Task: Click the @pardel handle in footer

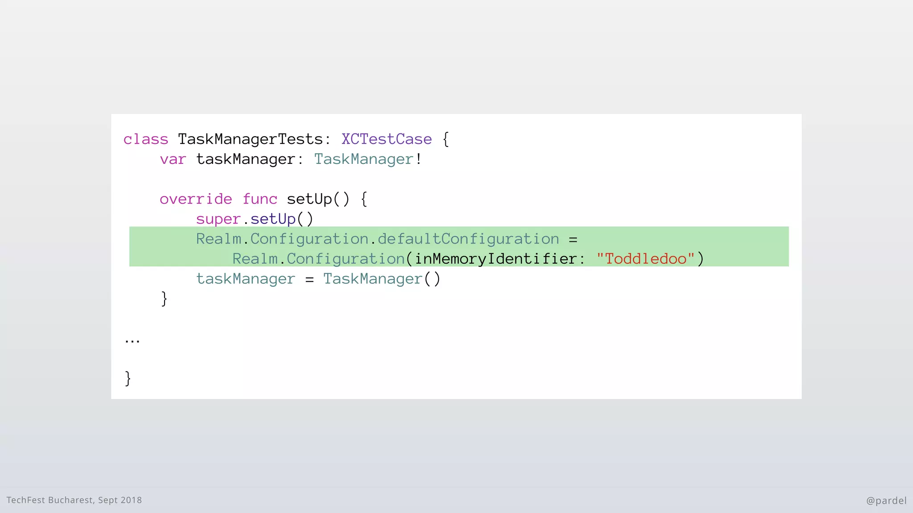Action: tap(886, 501)
